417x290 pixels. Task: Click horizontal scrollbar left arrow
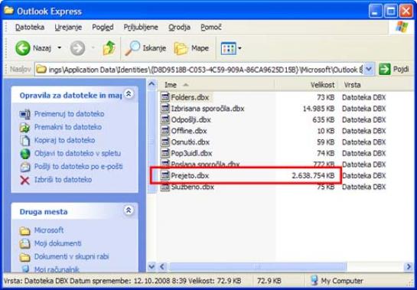163,266
